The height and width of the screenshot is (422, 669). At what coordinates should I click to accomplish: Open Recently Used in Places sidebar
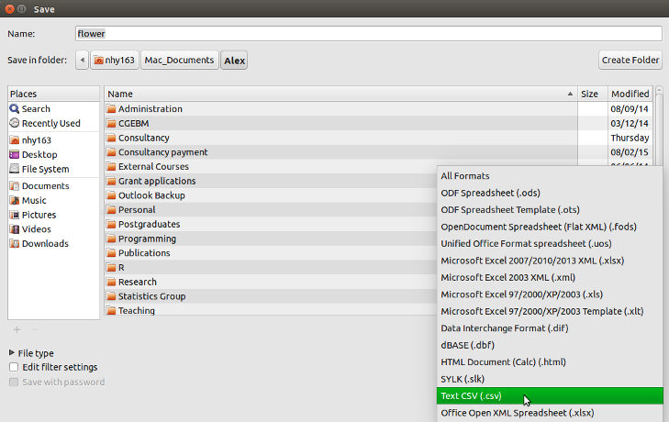coord(50,123)
